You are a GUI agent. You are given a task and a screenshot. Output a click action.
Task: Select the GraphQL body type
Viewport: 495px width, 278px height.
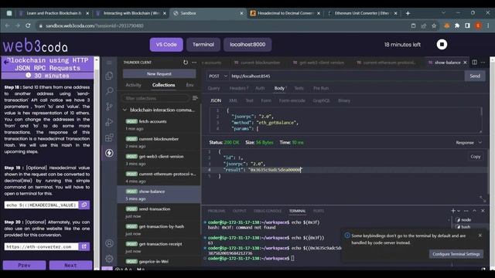(321, 100)
